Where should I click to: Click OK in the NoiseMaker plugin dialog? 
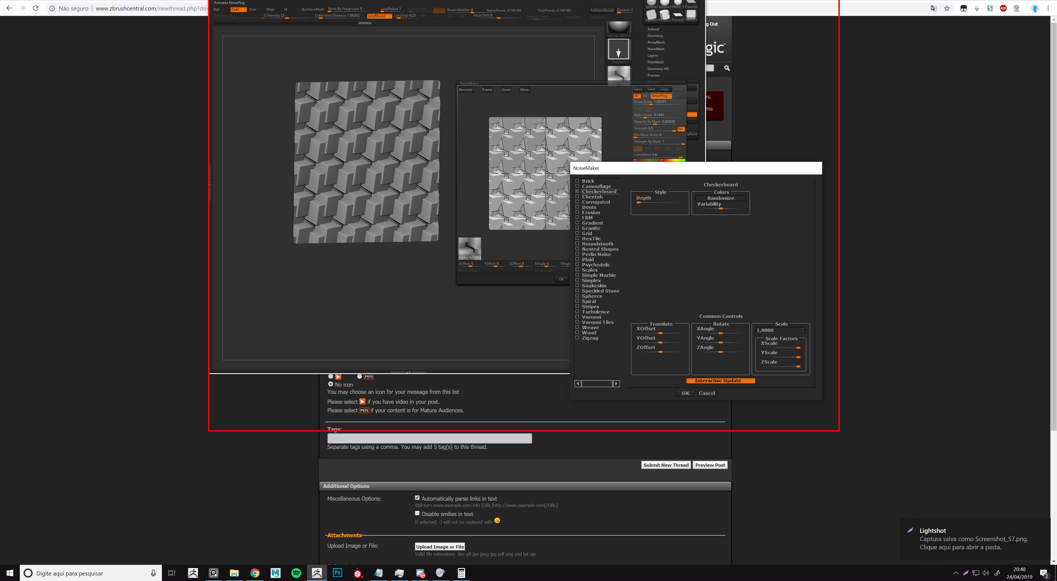685,393
